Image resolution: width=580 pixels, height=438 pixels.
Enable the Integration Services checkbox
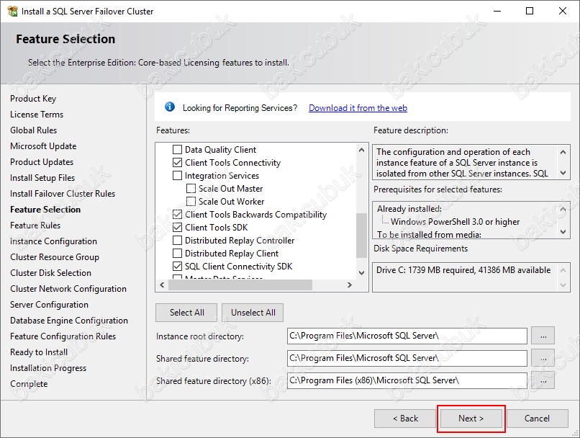[178, 176]
